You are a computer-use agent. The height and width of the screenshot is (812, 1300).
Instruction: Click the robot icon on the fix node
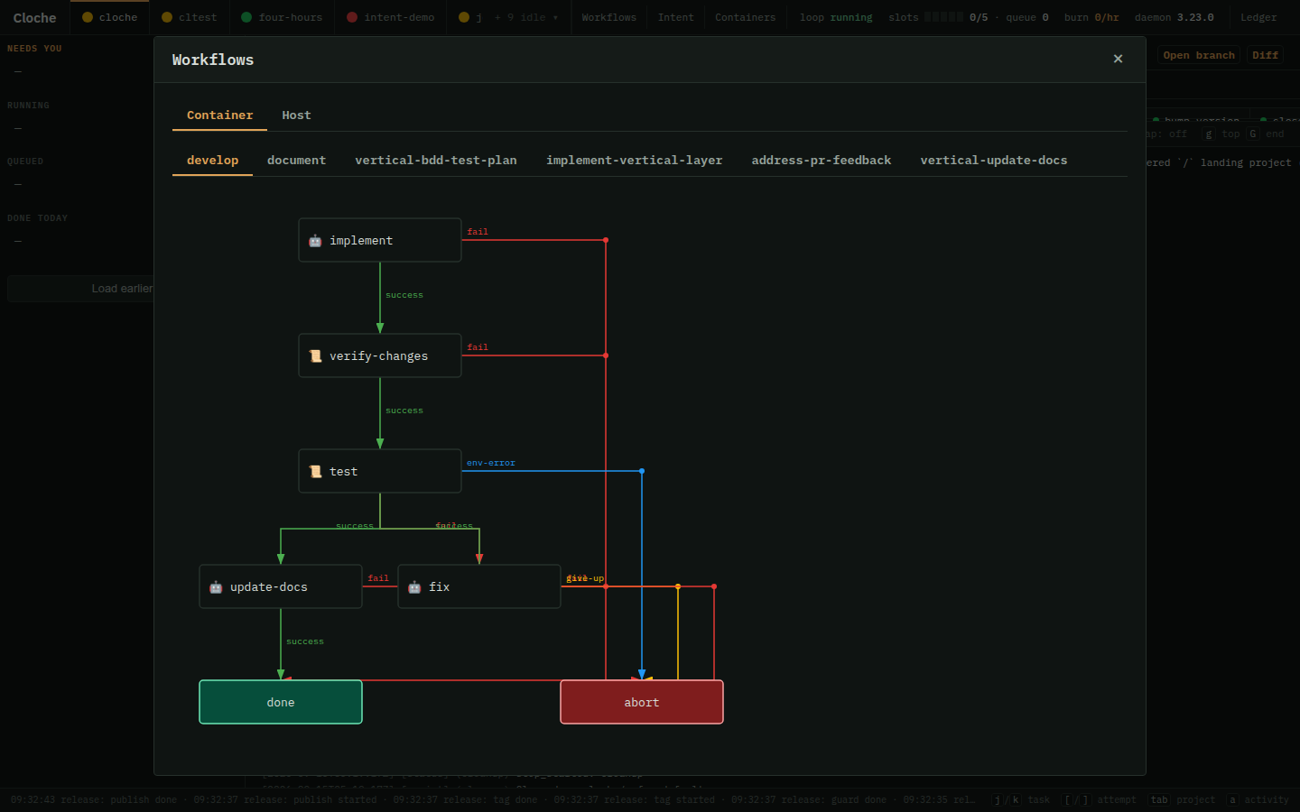point(414,587)
